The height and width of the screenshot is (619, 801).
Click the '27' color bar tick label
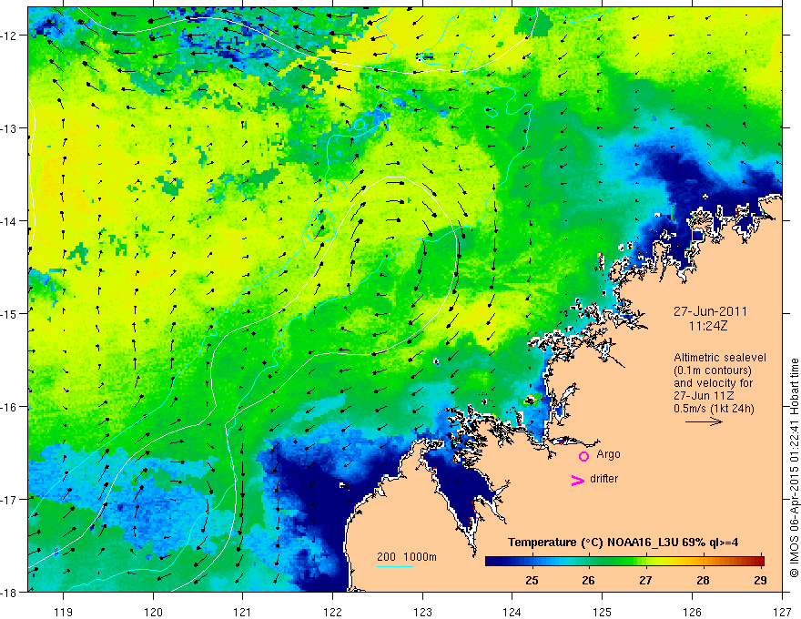point(645,580)
